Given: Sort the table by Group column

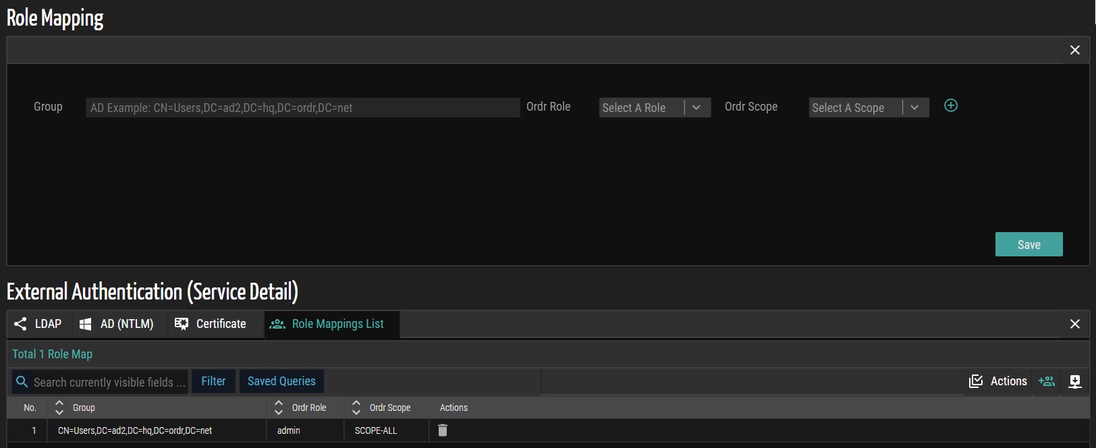Looking at the screenshot, I should (59, 408).
